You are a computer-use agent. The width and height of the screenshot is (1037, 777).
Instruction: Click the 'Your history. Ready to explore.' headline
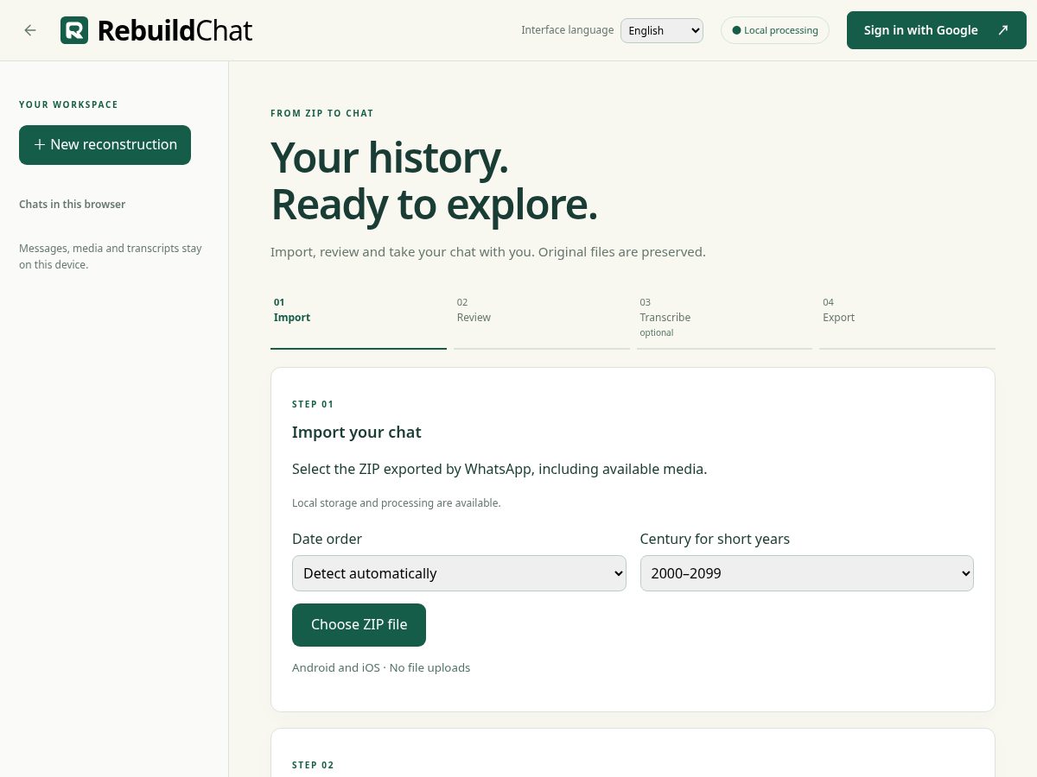(434, 181)
